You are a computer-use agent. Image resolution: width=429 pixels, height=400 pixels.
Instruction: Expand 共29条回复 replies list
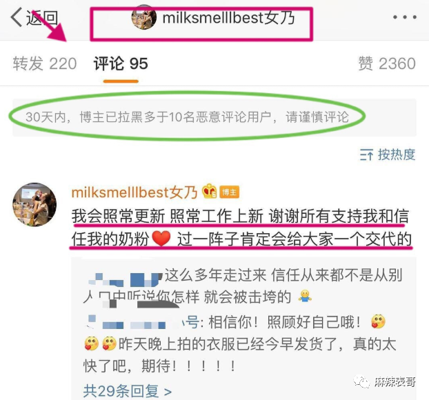point(128,390)
